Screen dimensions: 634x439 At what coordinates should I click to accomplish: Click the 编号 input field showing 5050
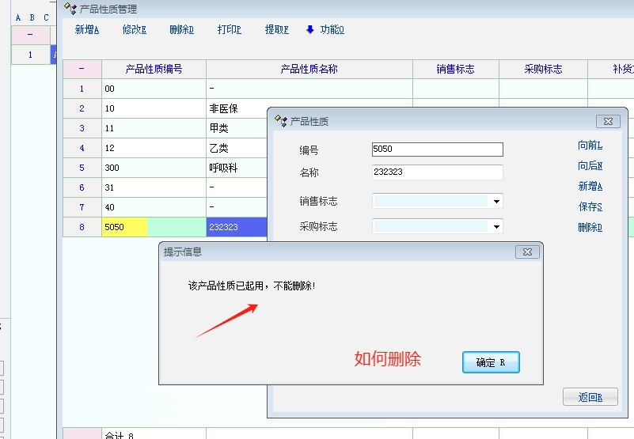[437, 149]
